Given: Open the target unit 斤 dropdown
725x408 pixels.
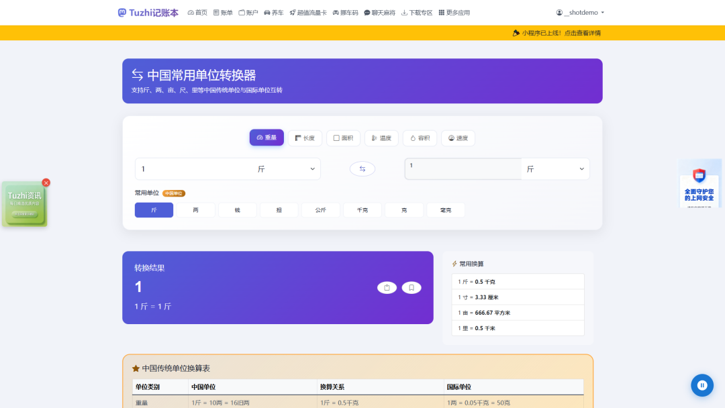Looking at the screenshot, I should coord(555,169).
